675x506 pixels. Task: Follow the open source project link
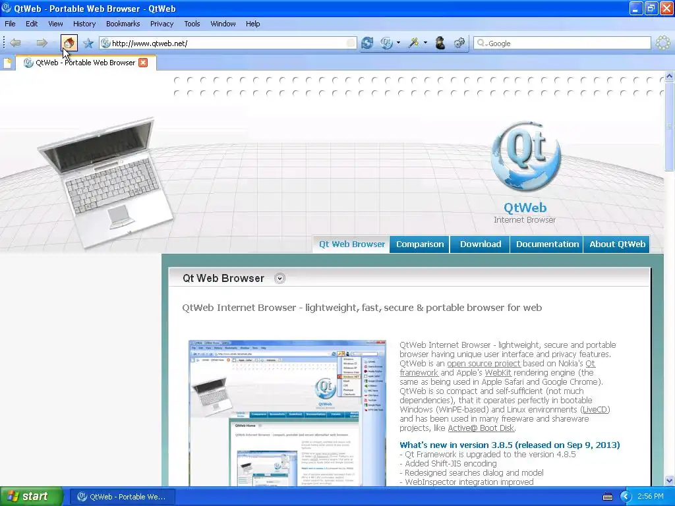point(483,363)
